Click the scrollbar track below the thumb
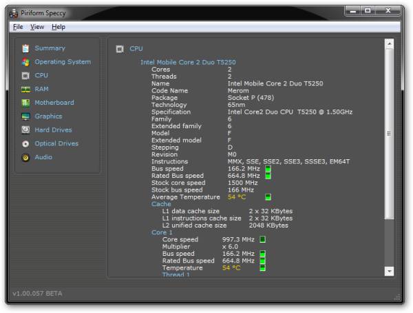 390,243
